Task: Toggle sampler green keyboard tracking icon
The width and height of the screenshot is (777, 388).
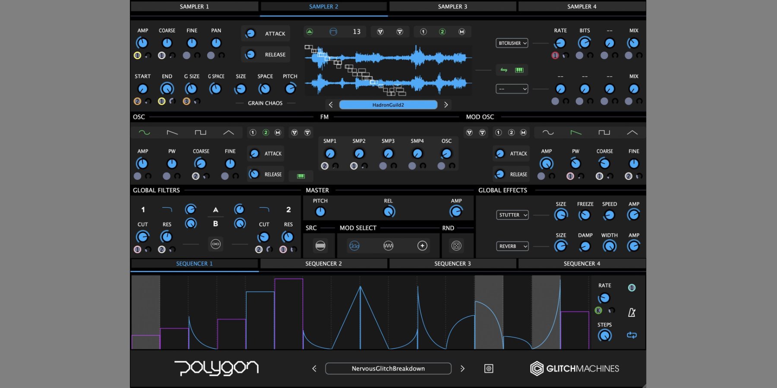Action: click(x=519, y=70)
